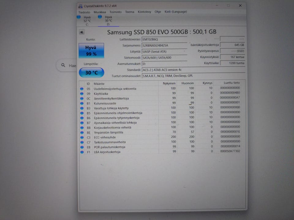Click the Huonoin column header
This screenshot has height=220, width=294.
coord(187,83)
